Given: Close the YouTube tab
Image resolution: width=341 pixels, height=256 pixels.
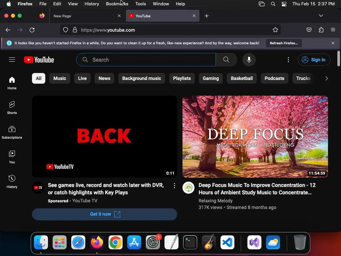Looking at the screenshot, I should (x=194, y=16).
